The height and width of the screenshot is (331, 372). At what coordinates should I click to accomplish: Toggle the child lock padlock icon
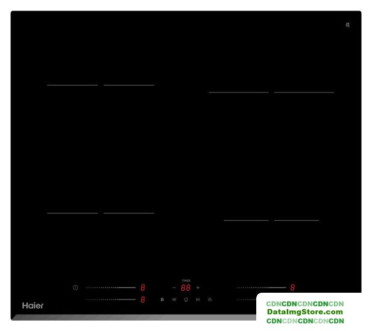coord(210,299)
